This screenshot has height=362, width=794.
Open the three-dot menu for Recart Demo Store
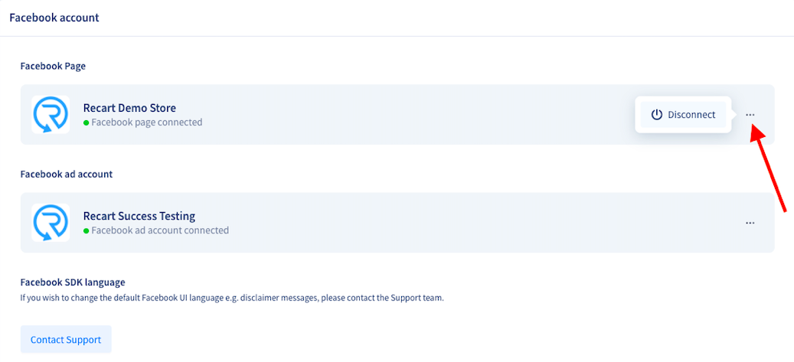click(x=750, y=115)
